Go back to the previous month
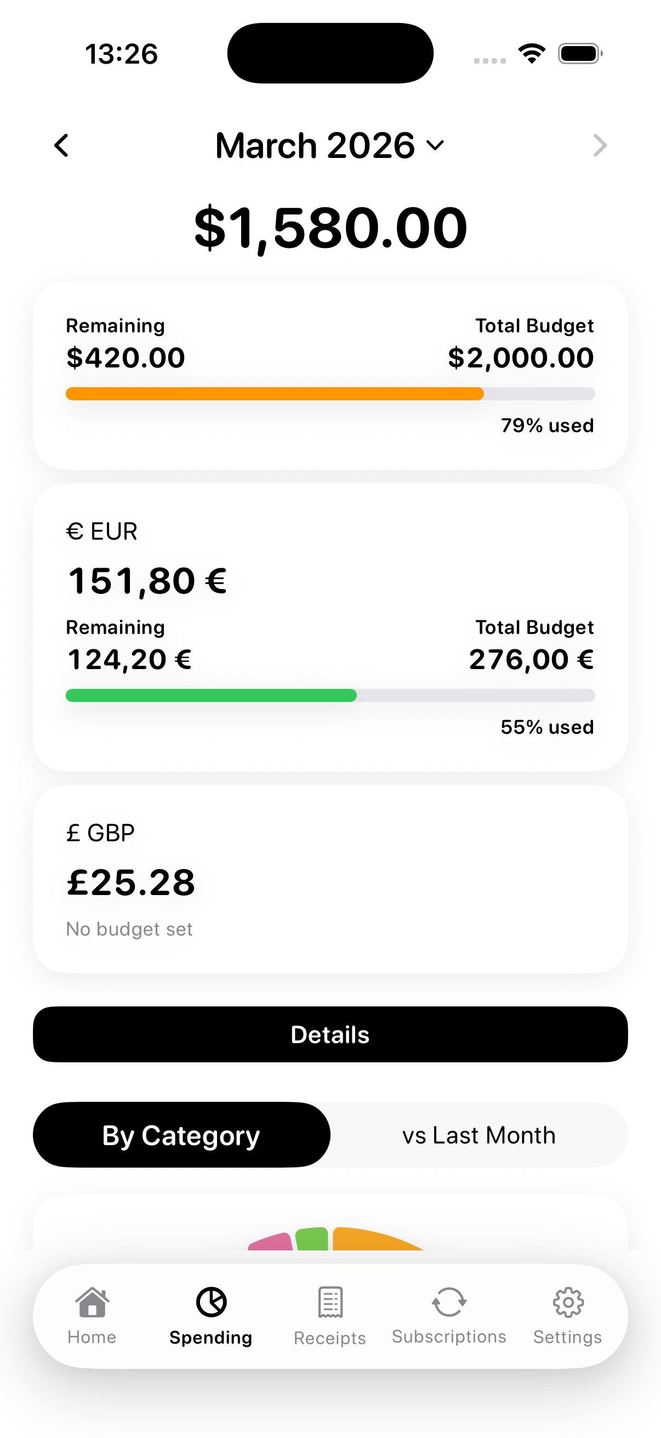This screenshot has width=661, height=1438. point(61,146)
